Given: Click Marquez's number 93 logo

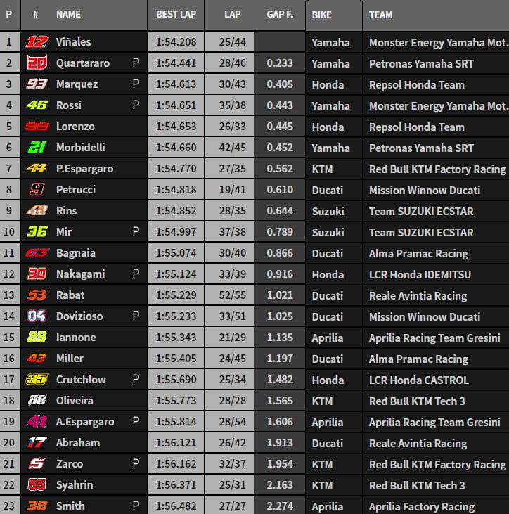Looking at the screenshot, I should coord(37,84).
